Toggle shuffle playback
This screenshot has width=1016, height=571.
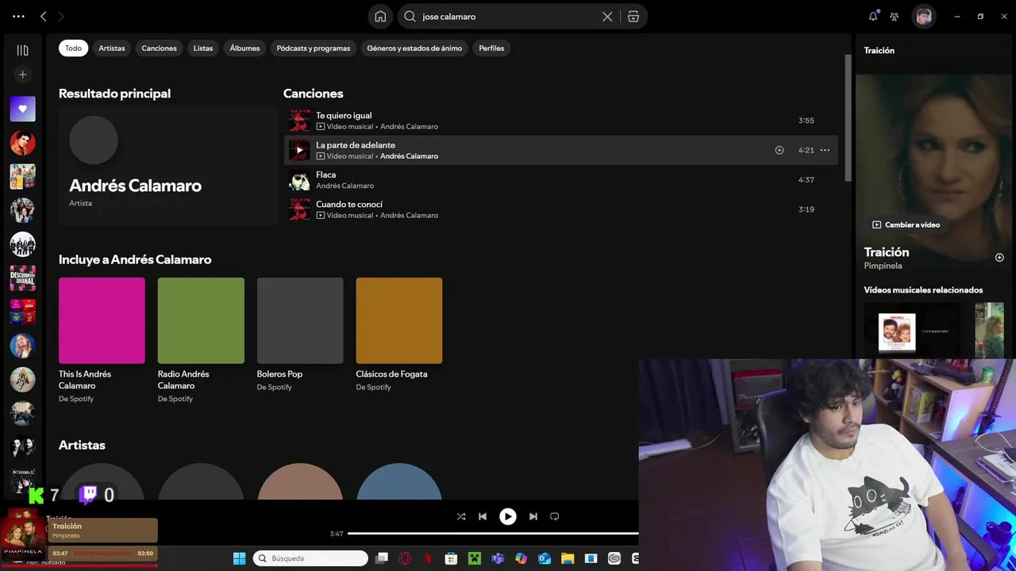click(x=461, y=516)
